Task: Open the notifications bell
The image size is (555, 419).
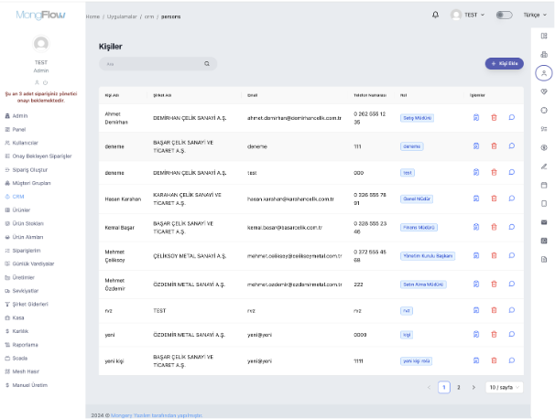Action: pyautogui.click(x=435, y=15)
